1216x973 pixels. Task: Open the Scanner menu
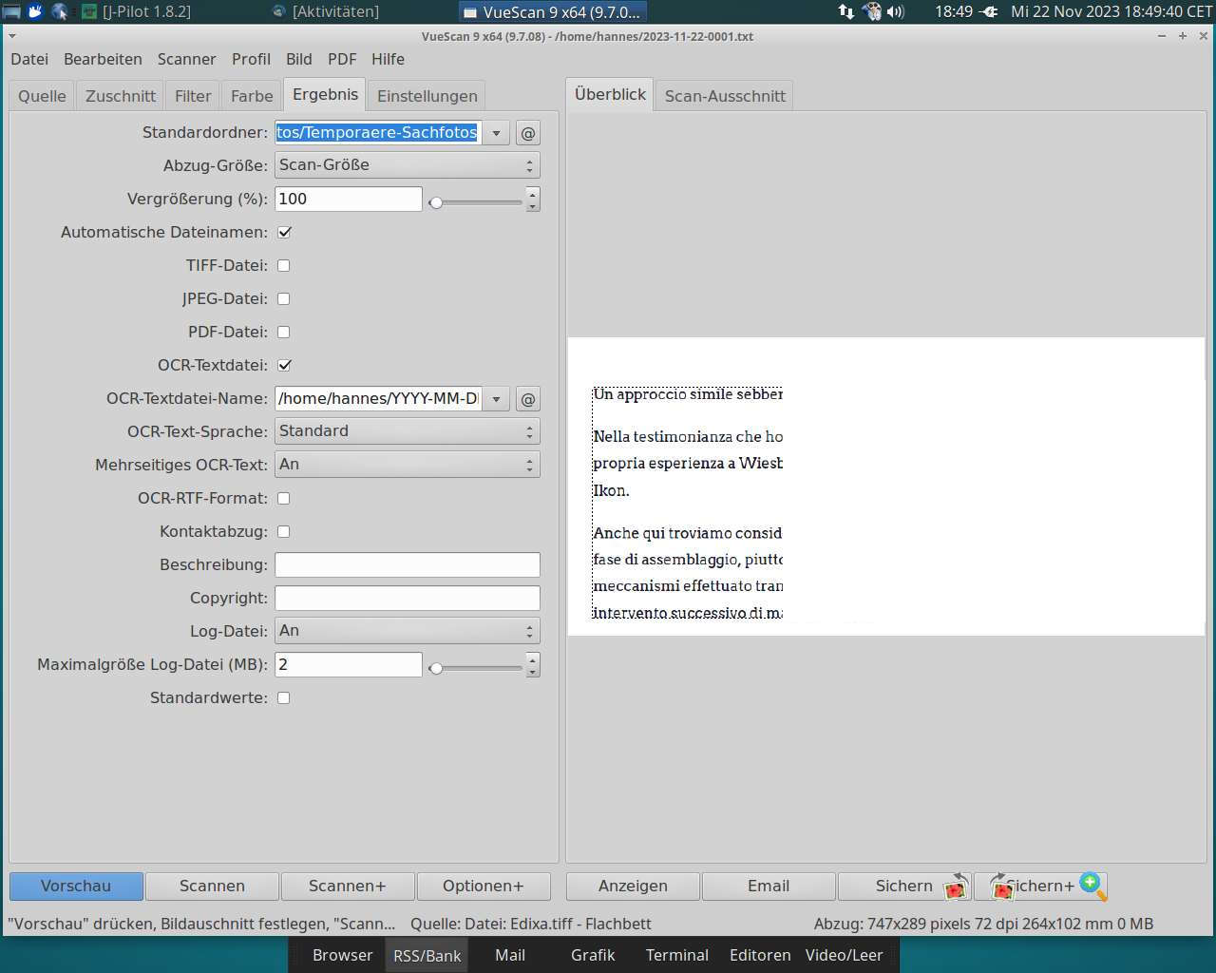pyautogui.click(x=186, y=59)
